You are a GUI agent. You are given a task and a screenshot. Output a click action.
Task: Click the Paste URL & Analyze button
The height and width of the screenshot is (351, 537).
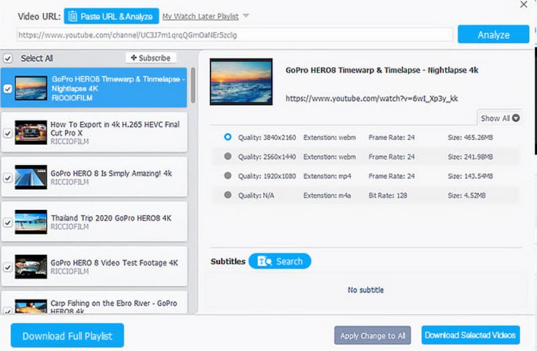111,16
